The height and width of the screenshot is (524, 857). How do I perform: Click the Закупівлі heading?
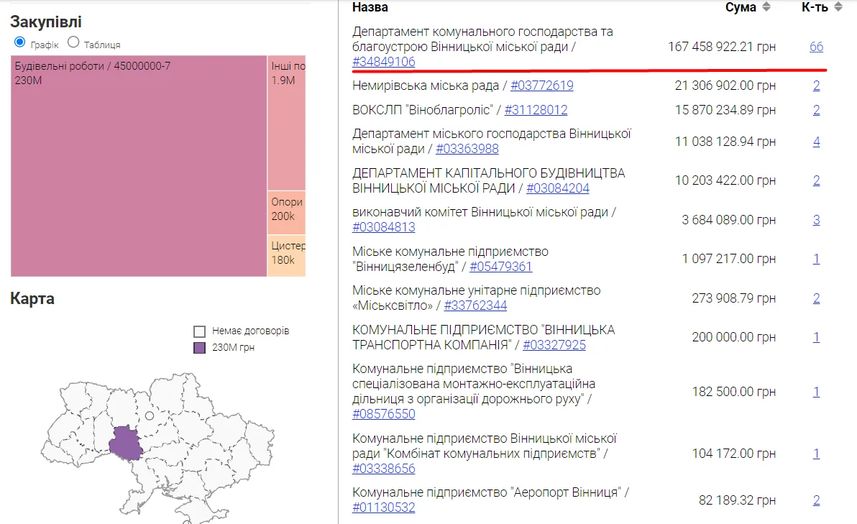(46, 22)
